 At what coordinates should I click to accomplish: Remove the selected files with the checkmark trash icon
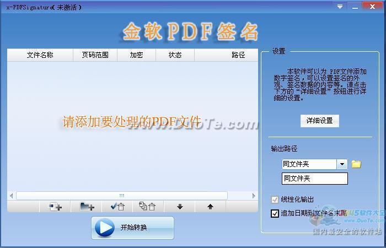pyautogui.click(x=117, y=207)
